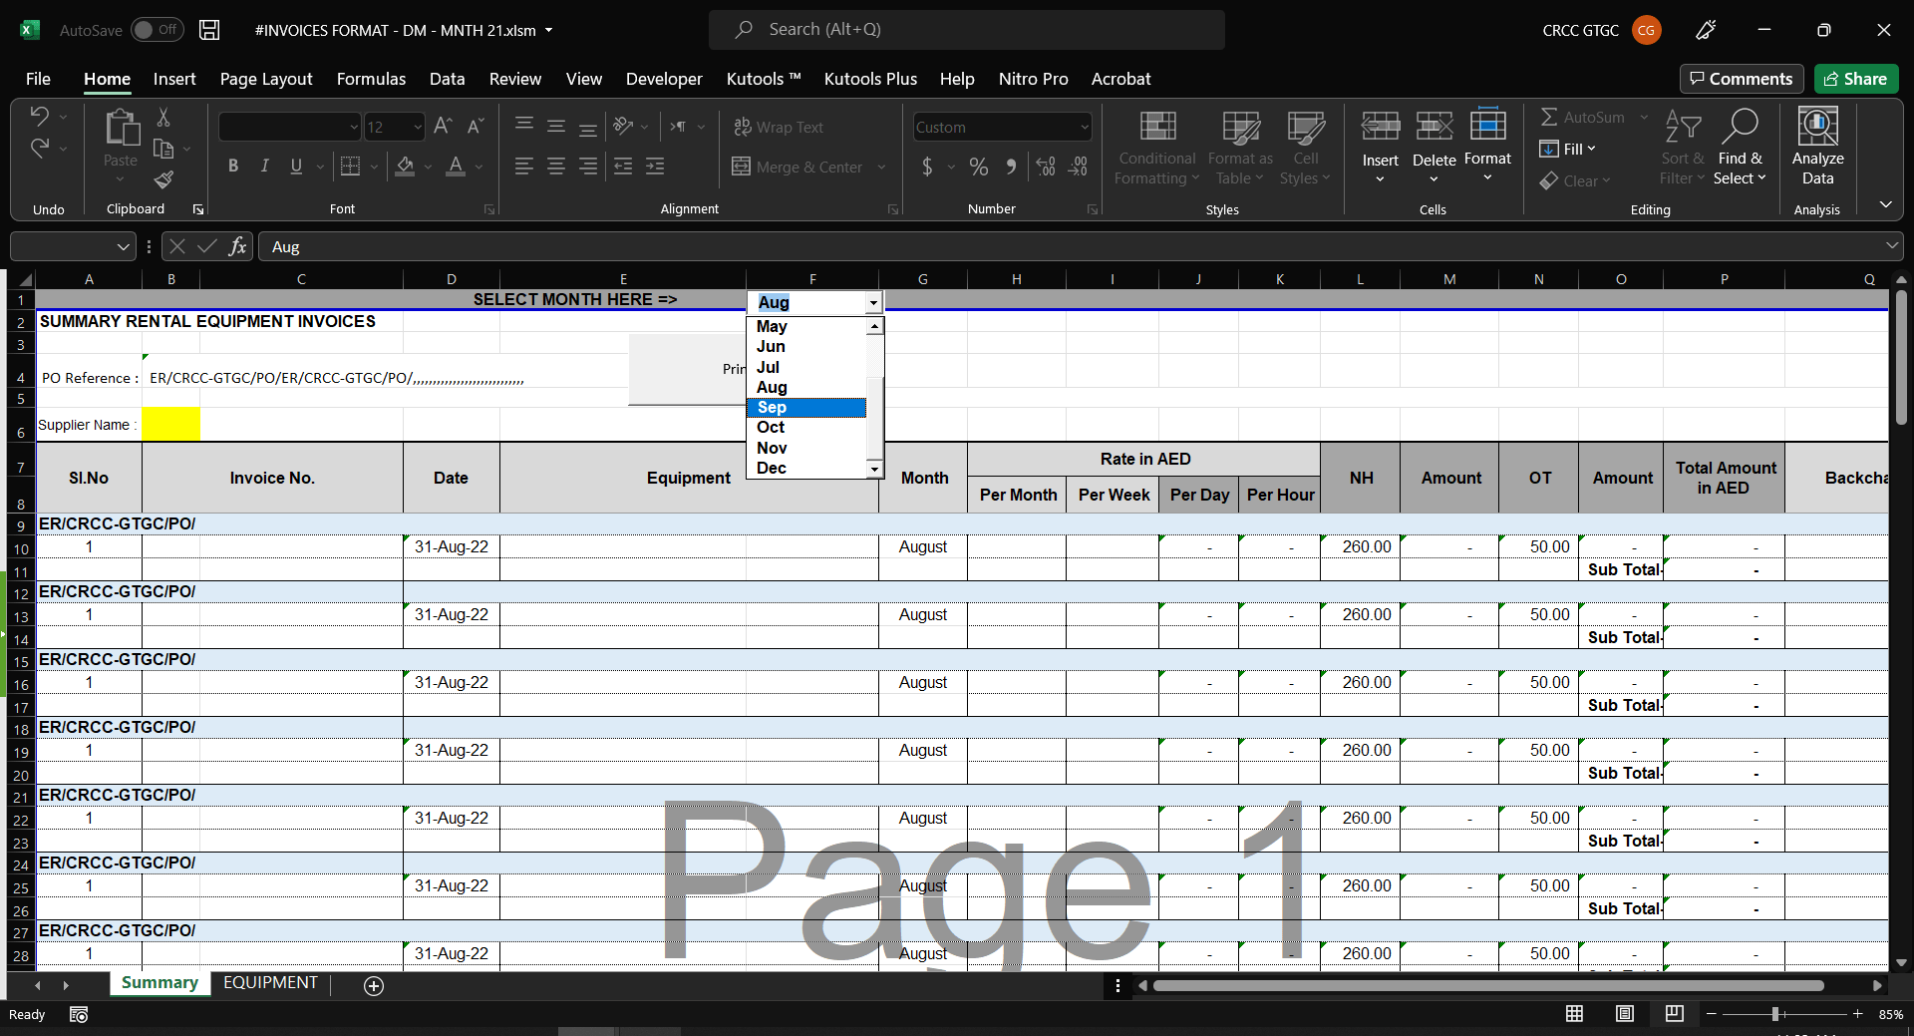Open the Kutools Plus menu
1914x1036 pixels.
[869, 79]
